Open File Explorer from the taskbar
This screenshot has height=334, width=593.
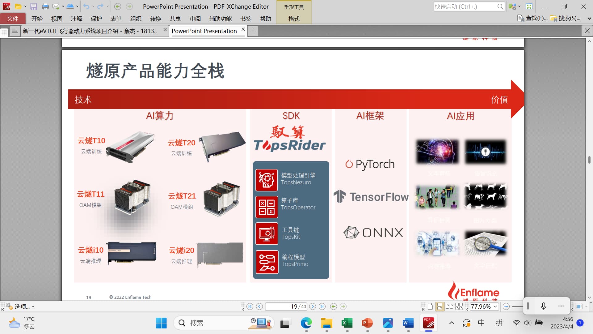[326, 323]
